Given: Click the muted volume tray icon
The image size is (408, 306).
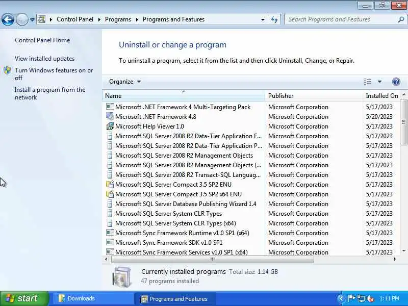Looking at the screenshot, I should tap(370, 299).
